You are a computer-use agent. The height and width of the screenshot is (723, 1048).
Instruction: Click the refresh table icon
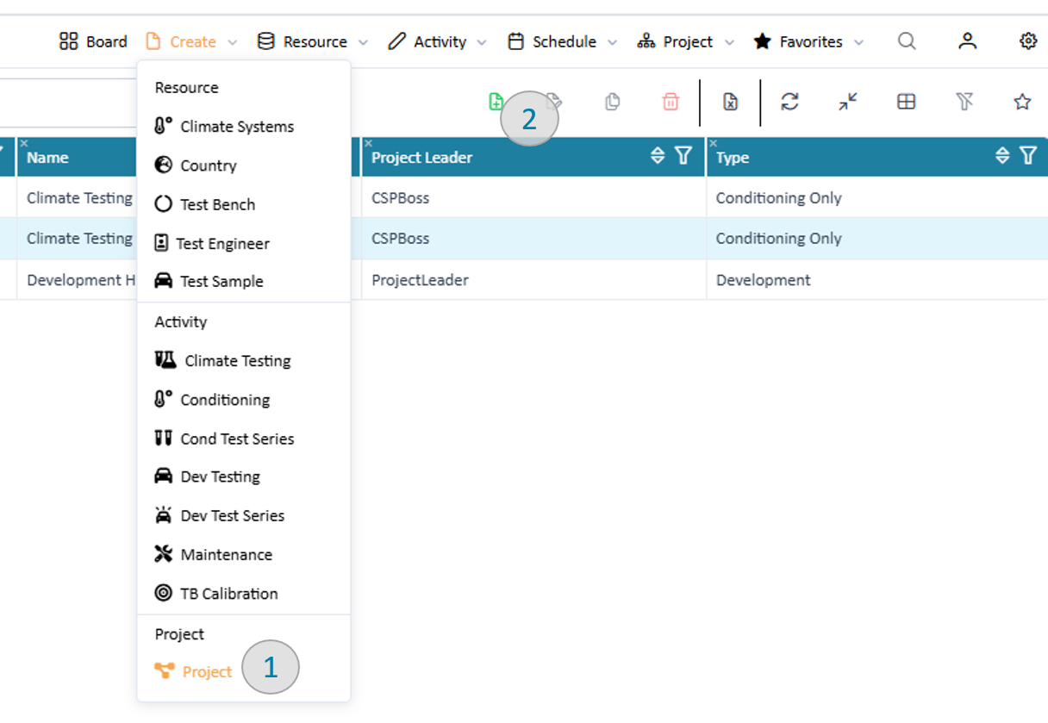[789, 102]
